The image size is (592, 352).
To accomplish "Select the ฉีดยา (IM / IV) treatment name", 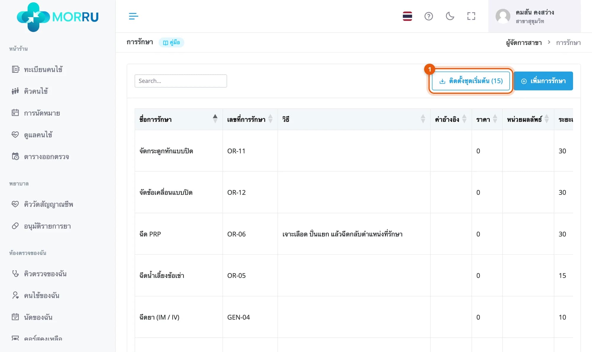I will pos(159,317).
